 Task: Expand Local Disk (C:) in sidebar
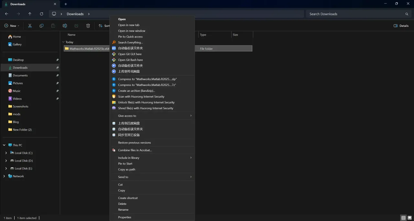6,153
